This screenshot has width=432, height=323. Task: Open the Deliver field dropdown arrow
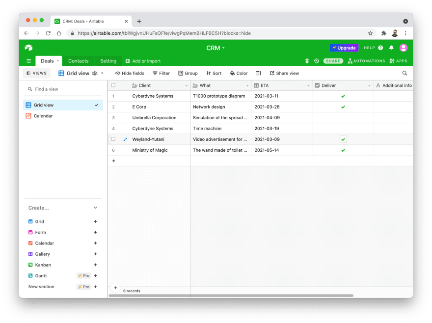click(369, 85)
